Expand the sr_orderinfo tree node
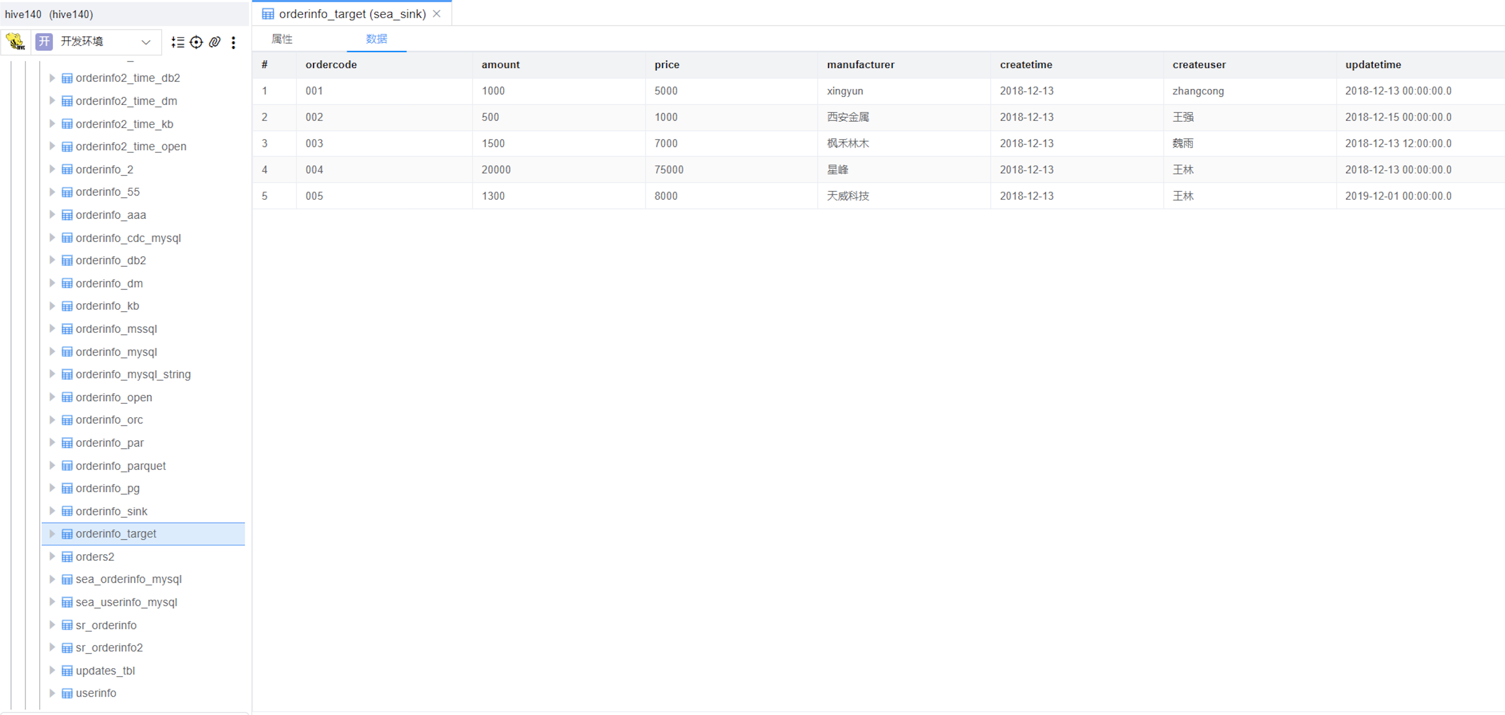Image resolution: width=1505 pixels, height=715 pixels. click(x=52, y=625)
